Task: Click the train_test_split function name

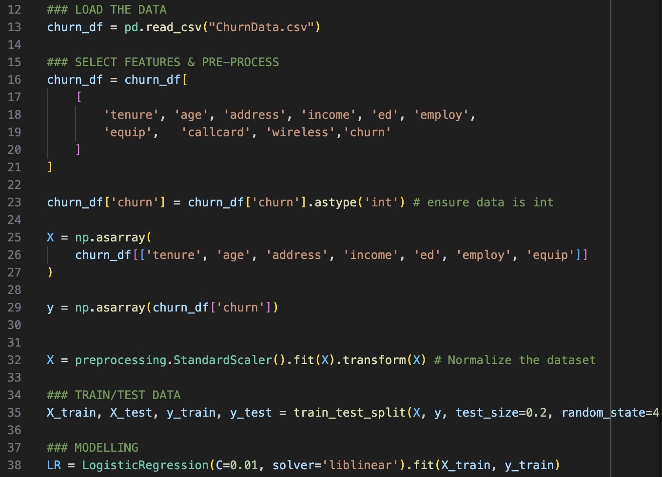Action: [x=350, y=413]
